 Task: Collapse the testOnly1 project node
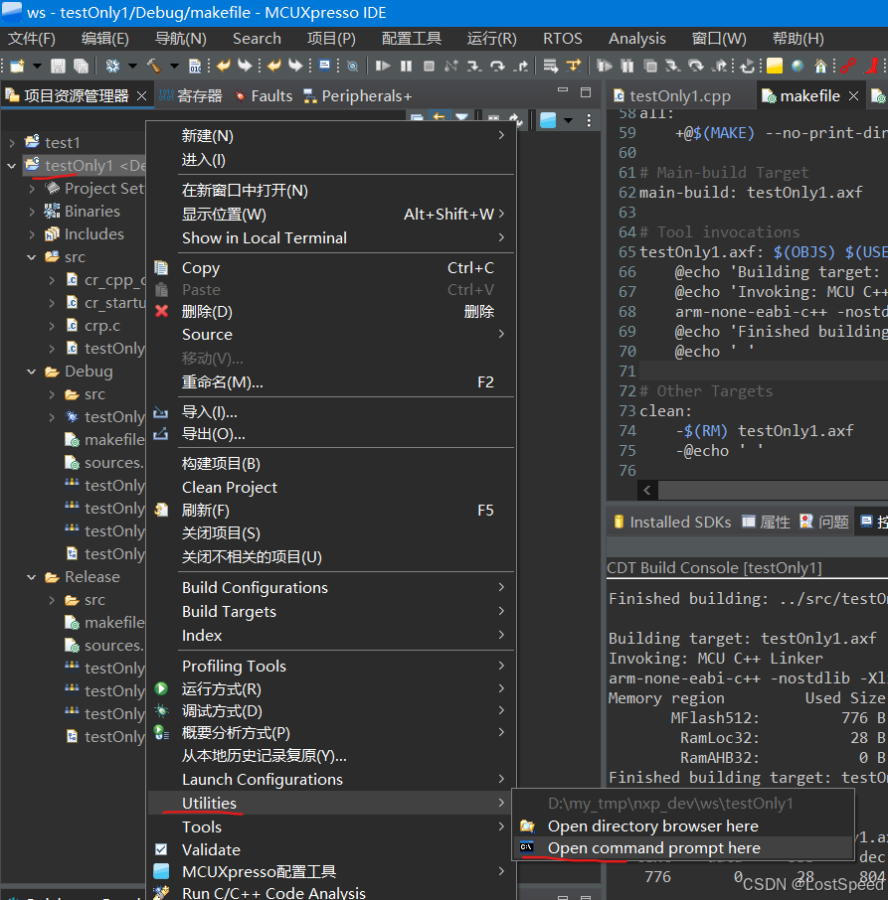coord(12,166)
